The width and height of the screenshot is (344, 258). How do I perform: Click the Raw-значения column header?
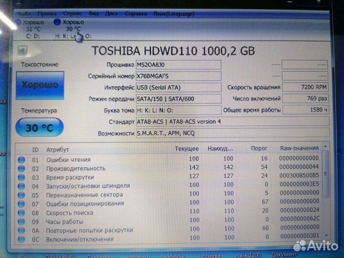299,148
